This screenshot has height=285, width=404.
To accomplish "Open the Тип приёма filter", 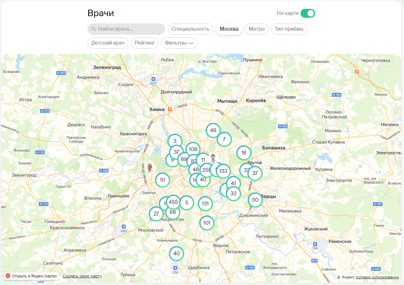I will 289,29.
